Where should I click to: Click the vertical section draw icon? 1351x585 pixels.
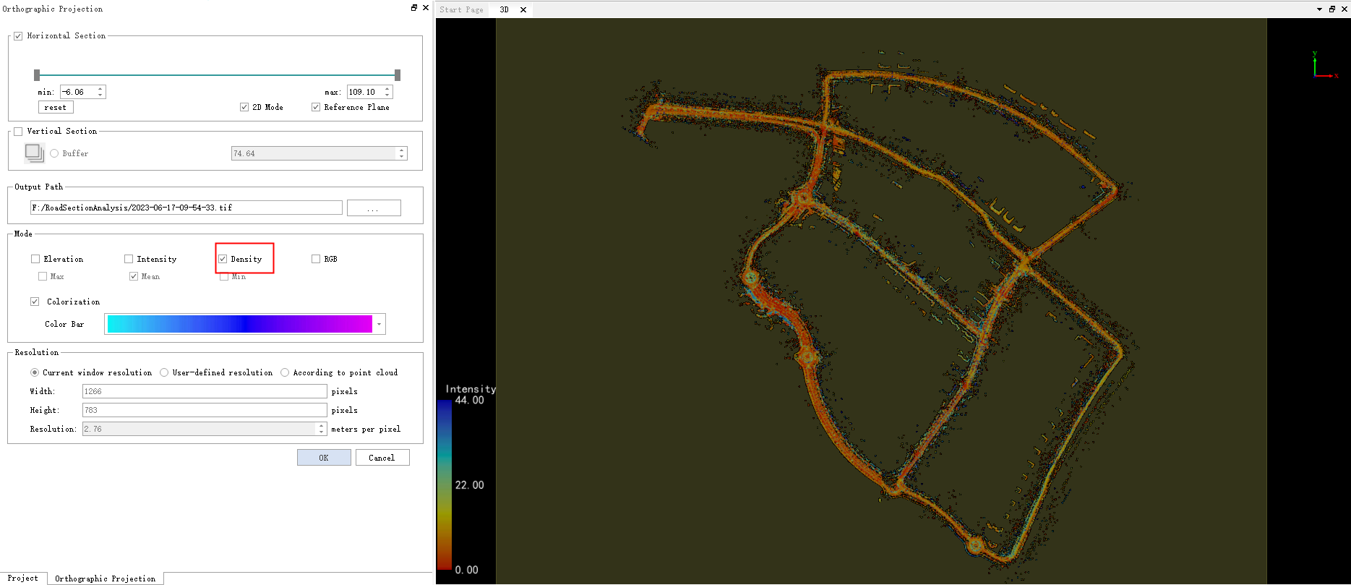[34, 153]
